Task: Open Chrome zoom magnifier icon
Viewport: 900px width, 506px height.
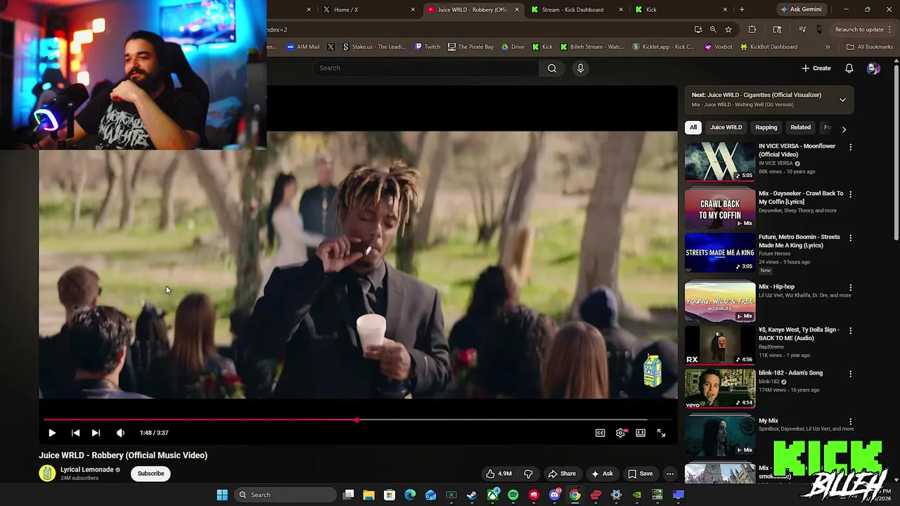Action: coord(713,30)
